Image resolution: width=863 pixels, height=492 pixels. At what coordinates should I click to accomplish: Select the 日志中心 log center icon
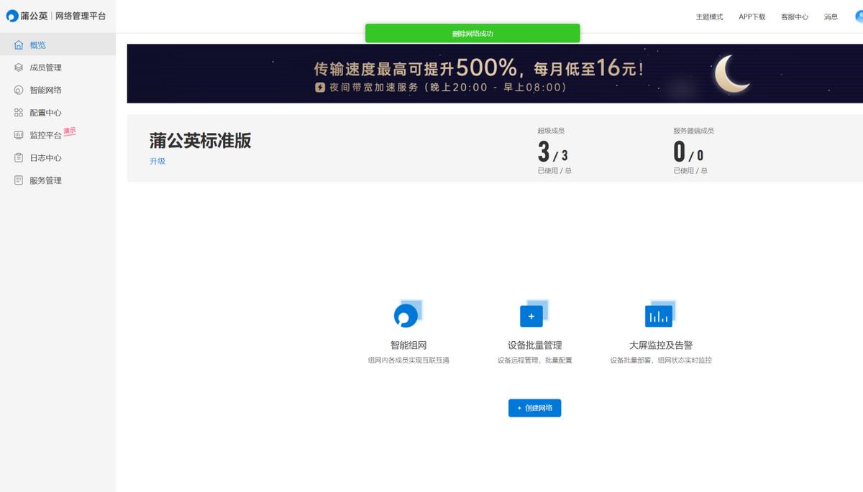click(x=18, y=157)
